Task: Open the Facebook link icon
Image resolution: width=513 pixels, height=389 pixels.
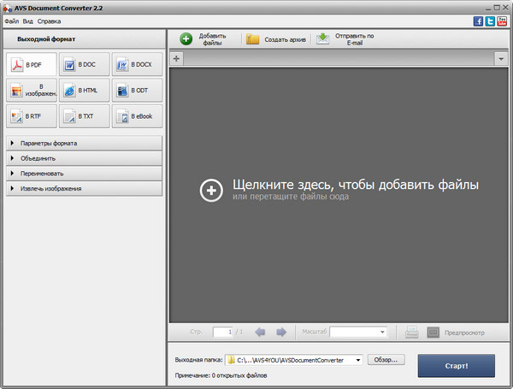Action: pos(478,21)
